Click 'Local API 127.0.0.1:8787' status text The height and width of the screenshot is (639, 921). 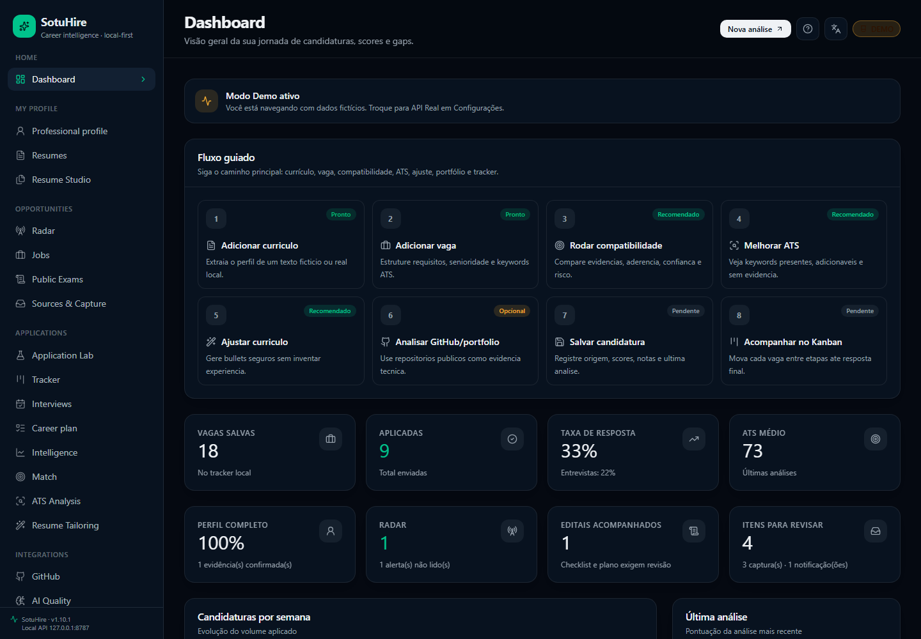pos(56,628)
